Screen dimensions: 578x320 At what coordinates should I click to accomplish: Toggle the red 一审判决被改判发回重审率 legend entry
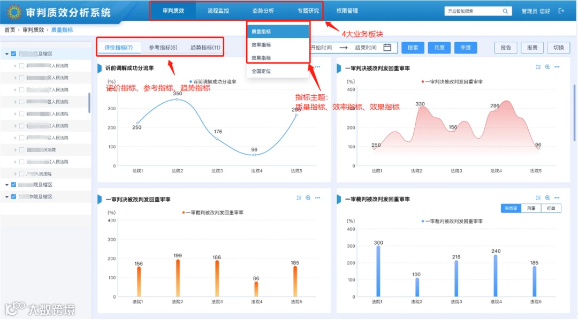[452, 82]
